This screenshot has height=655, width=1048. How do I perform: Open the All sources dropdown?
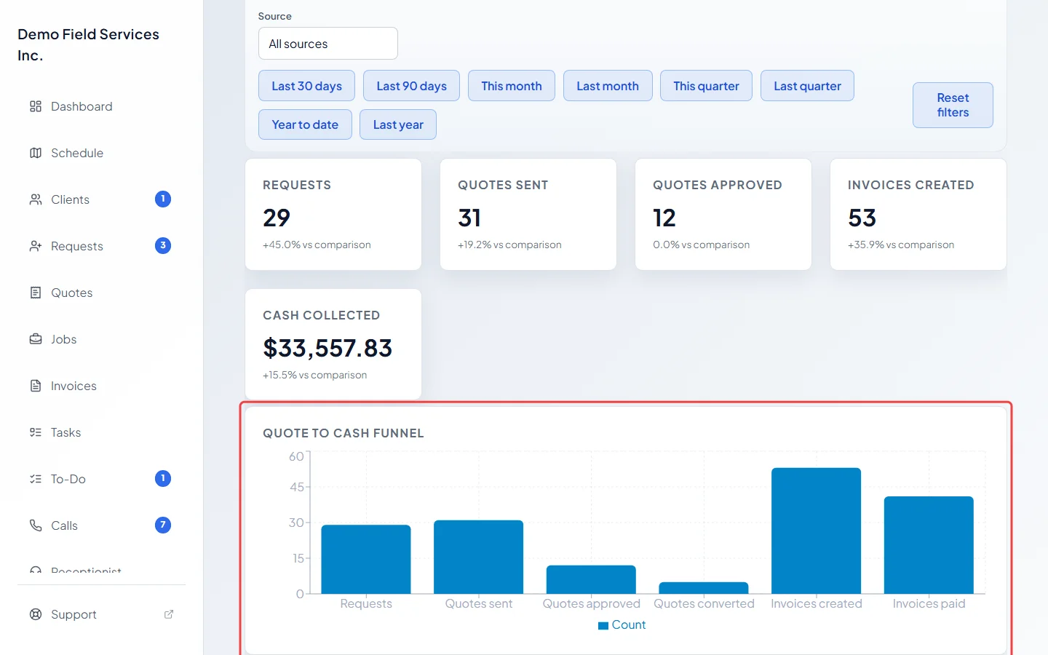[328, 44]
